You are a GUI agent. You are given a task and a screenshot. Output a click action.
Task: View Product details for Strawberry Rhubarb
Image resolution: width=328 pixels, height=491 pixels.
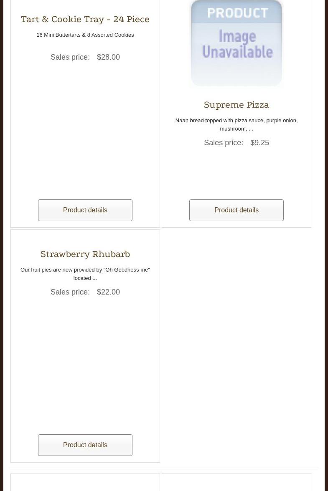pos(85,445)
